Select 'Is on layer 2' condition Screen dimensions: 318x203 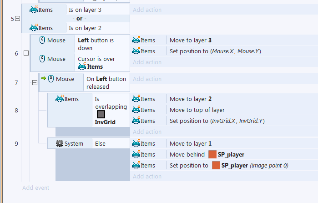click(85, 28)
